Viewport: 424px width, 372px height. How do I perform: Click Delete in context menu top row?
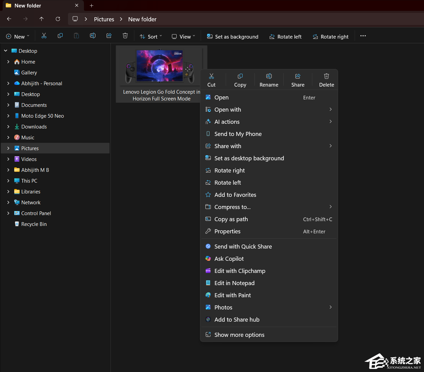327,80
